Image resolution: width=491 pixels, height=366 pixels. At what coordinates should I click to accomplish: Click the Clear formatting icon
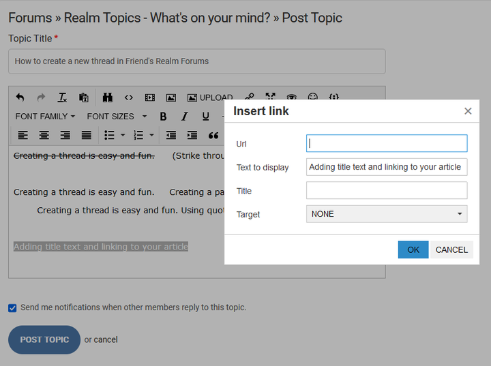click(62, 97)
